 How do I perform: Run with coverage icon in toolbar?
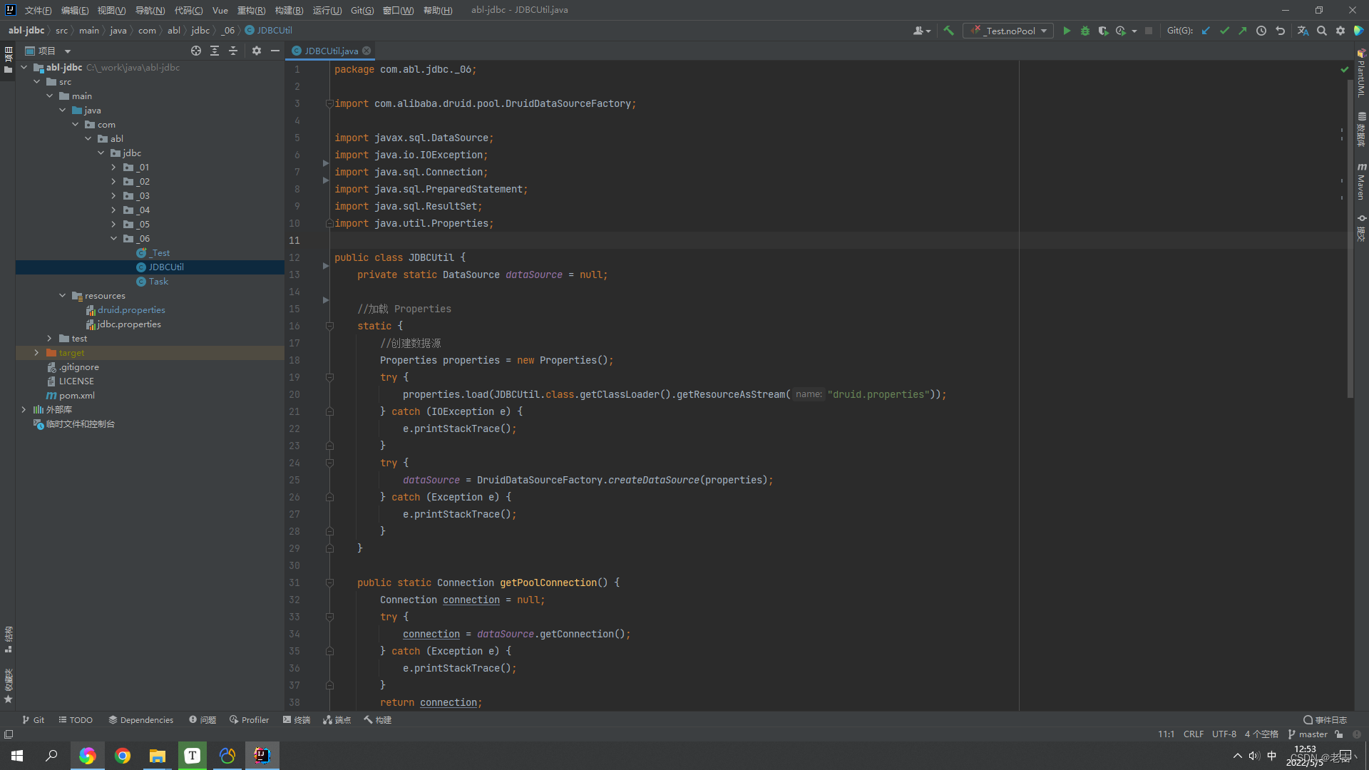pos(1103,31)
